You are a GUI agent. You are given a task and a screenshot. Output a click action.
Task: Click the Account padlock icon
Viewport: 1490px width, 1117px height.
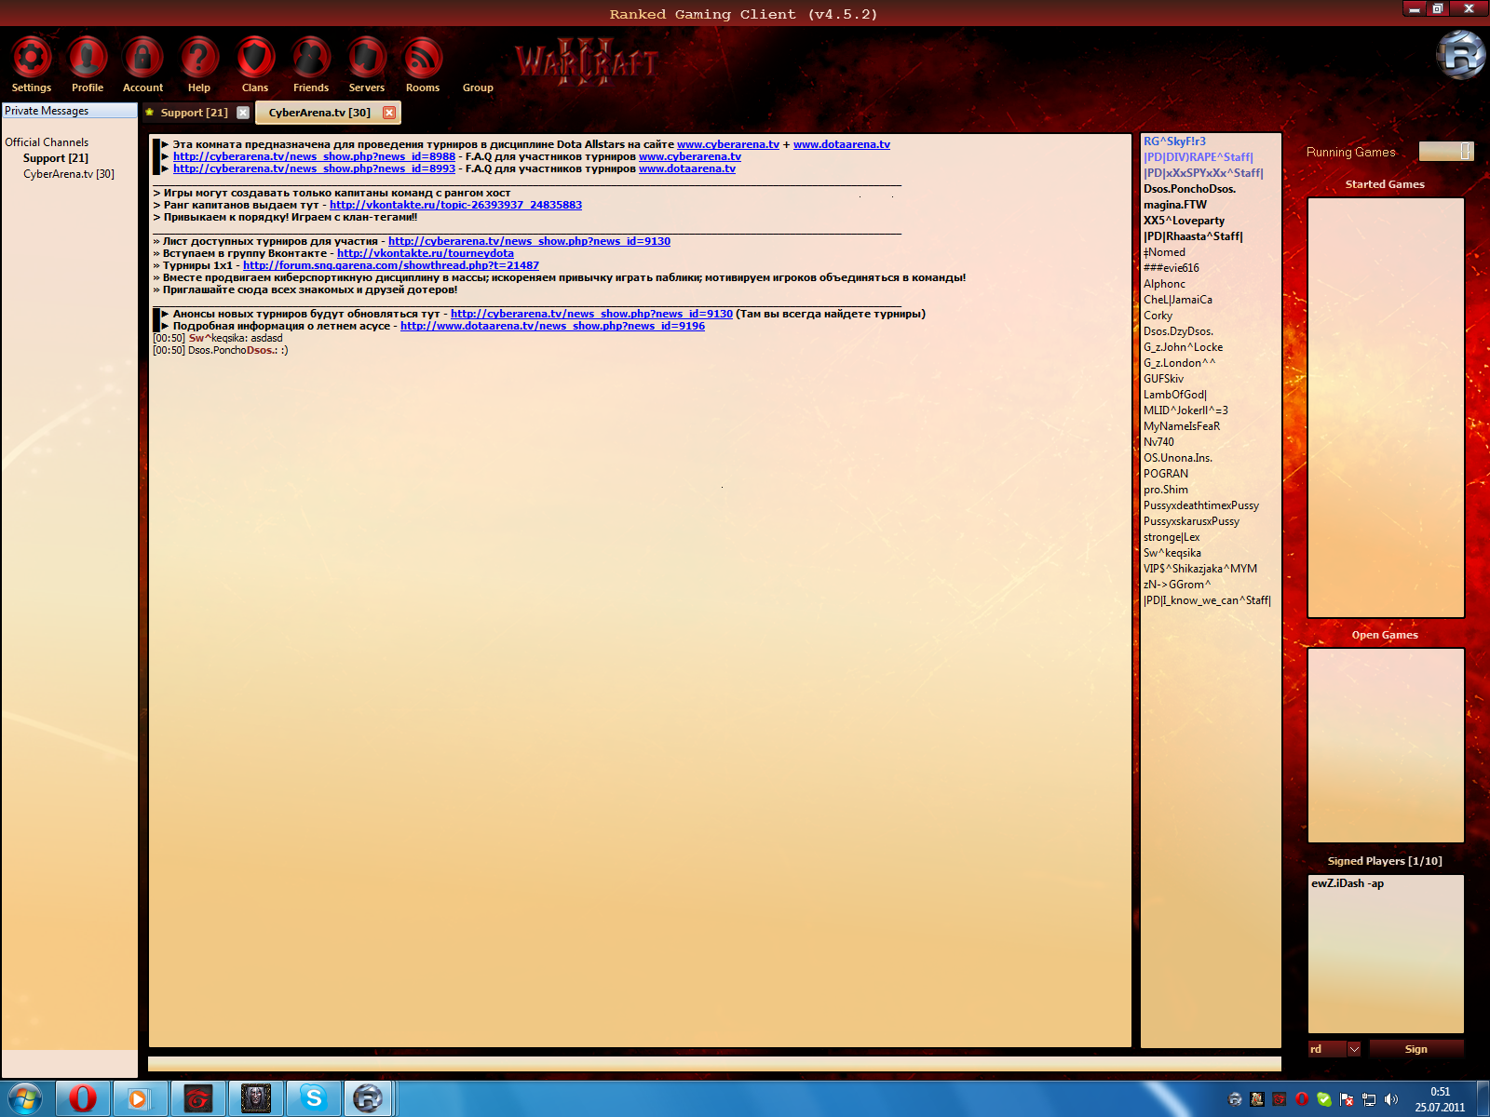tap(143, 58)
